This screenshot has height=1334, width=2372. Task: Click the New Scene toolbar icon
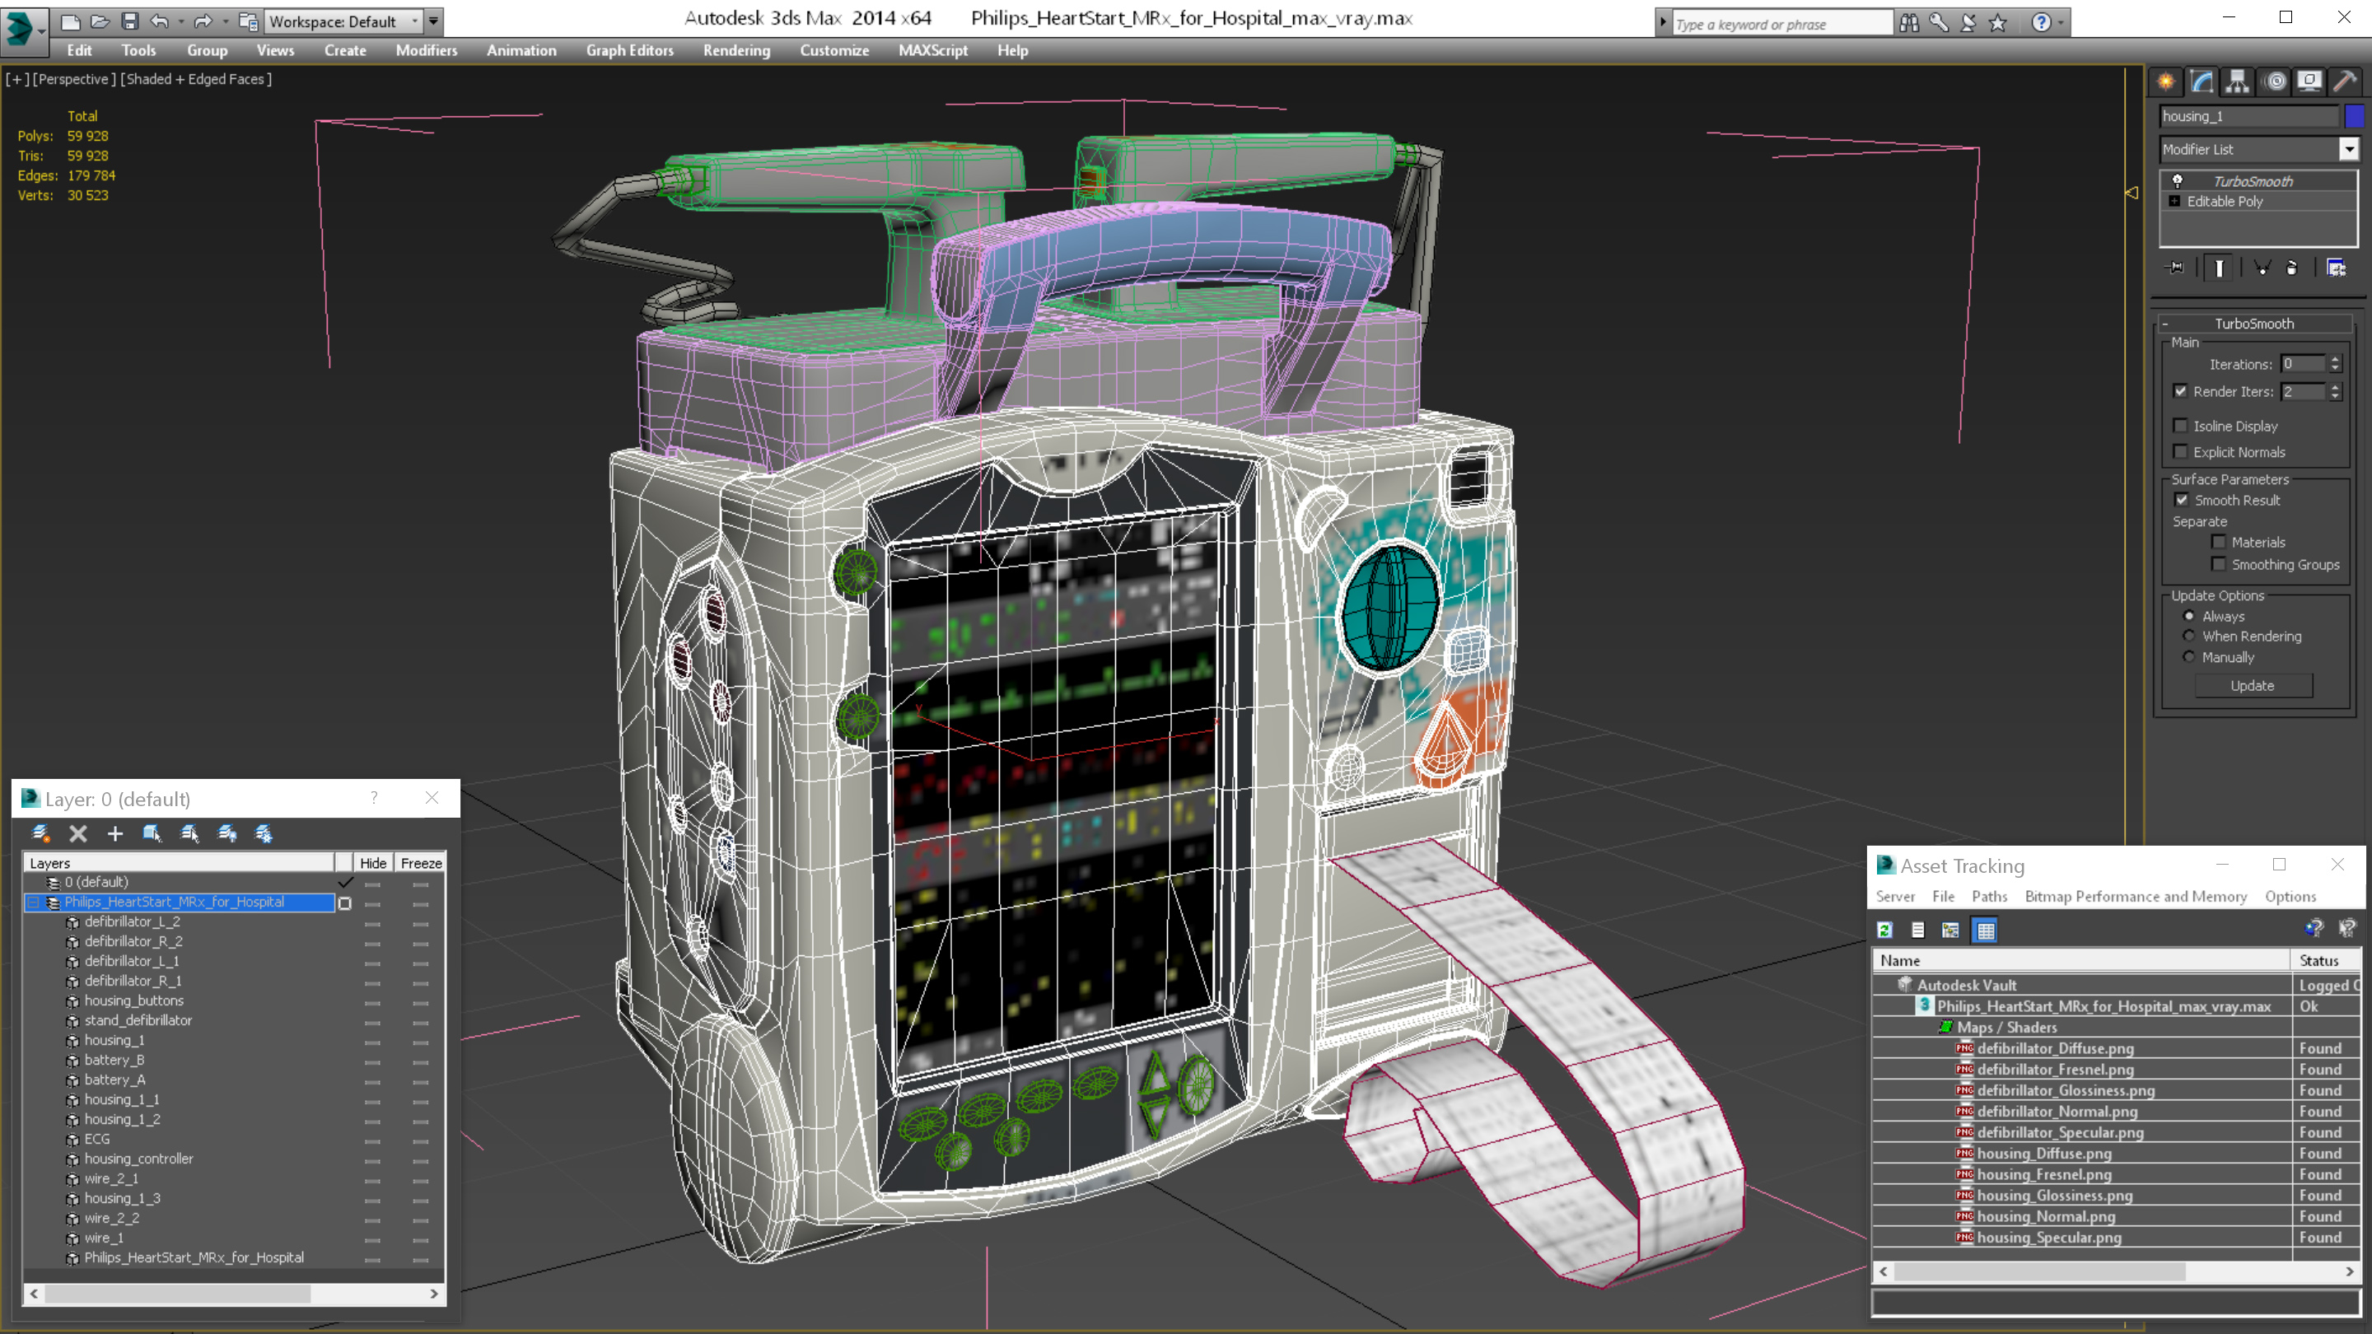[70, 21]
